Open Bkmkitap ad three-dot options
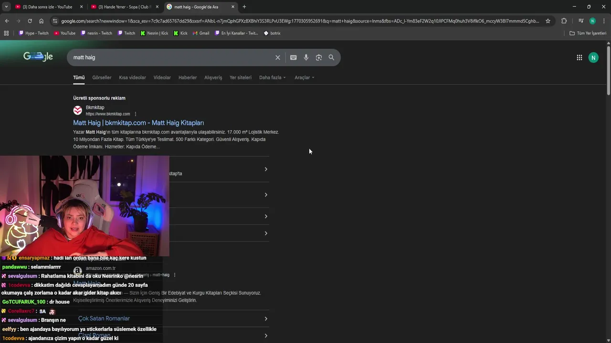611x343 pixels. 136,114
